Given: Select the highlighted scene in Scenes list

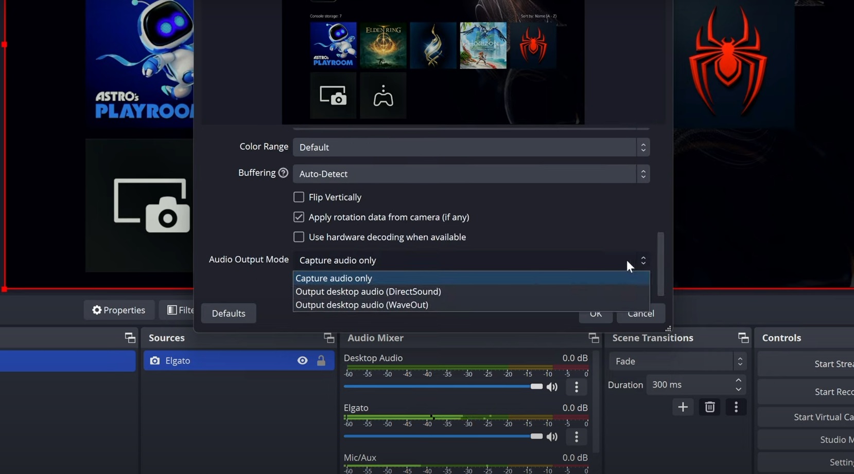Looking at the screenshot, I should [68, 361].
